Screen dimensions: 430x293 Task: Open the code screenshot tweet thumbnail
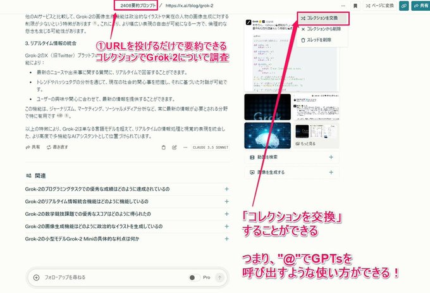coord(292,55)
